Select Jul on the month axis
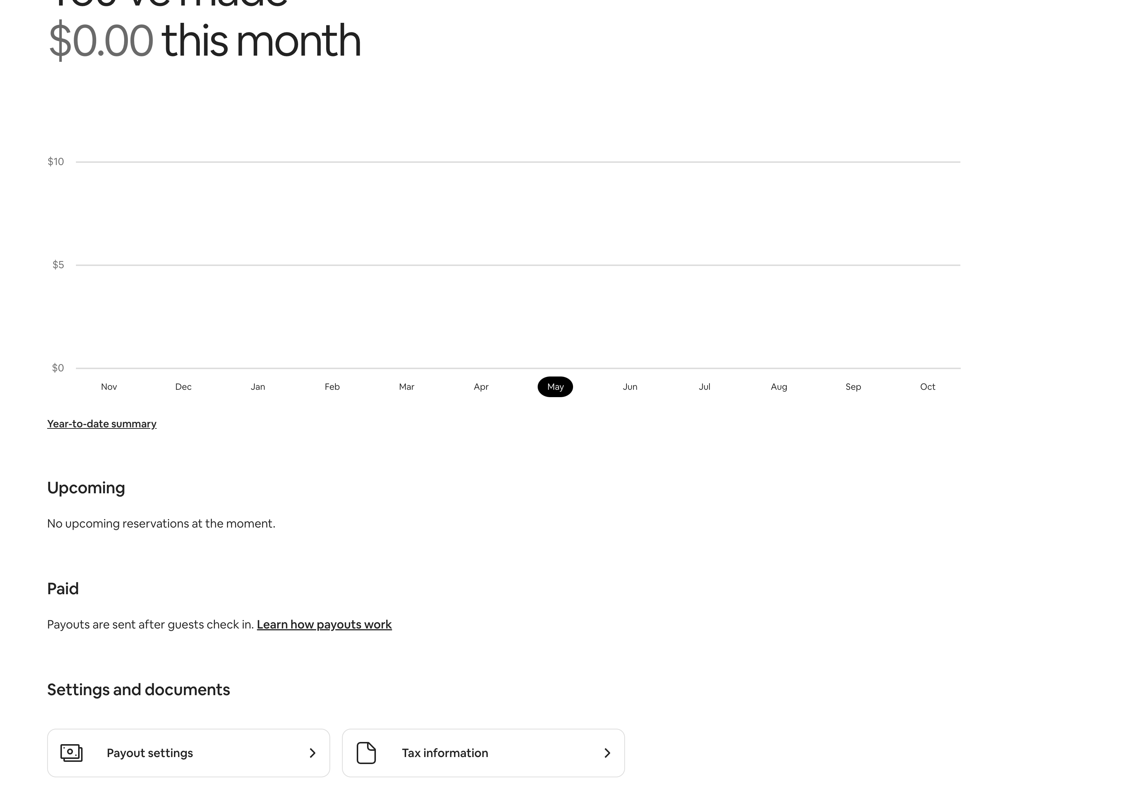The height and width of the screenshot is (795, 1124). click(704, 387)
